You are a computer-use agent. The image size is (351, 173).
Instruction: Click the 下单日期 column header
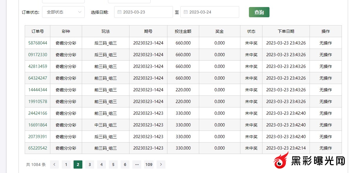click(286, 31)
